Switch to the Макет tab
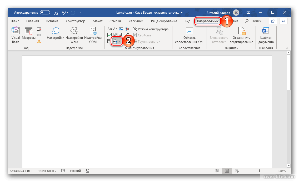 [97, 21]
